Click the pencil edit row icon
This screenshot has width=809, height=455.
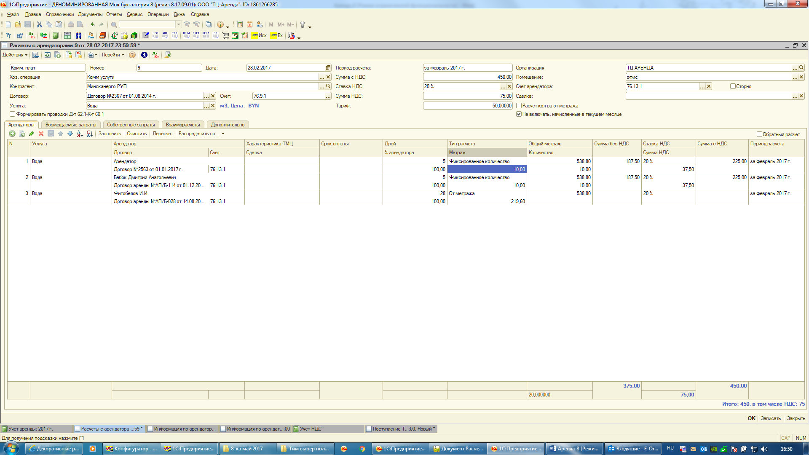point(31,134)
